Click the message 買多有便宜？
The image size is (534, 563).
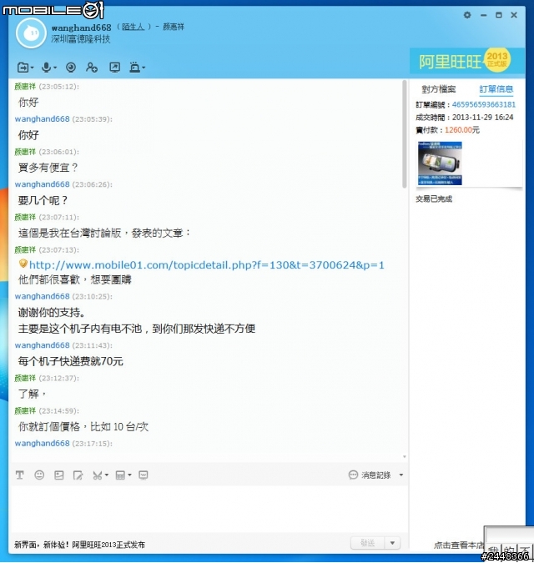[x=48, y=168]
